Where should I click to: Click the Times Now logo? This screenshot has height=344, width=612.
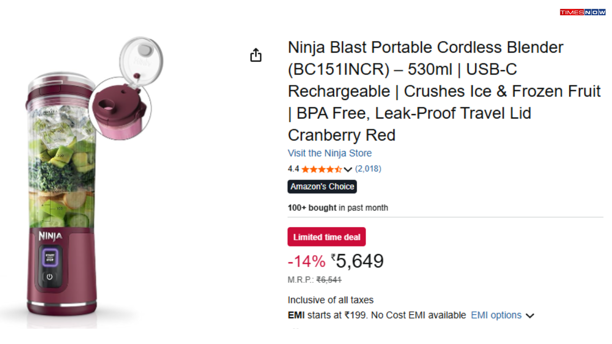click(x=582, y=12)
